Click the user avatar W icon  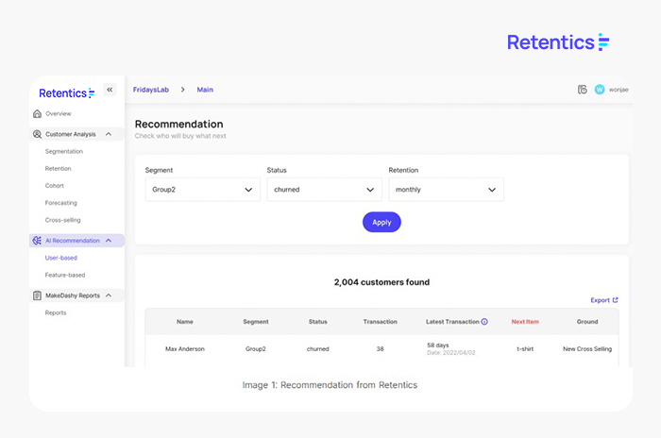[600, 90]
